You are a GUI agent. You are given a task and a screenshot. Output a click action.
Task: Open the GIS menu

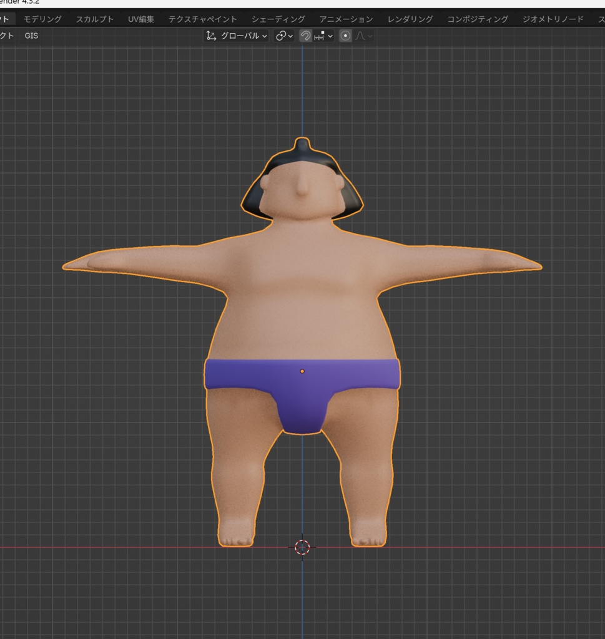pyautogui.click(x=31, y=36)
